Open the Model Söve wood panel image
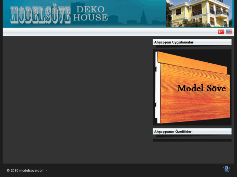Screen dimensions: 237x177 pyautogui.click(x=192, y=87)
